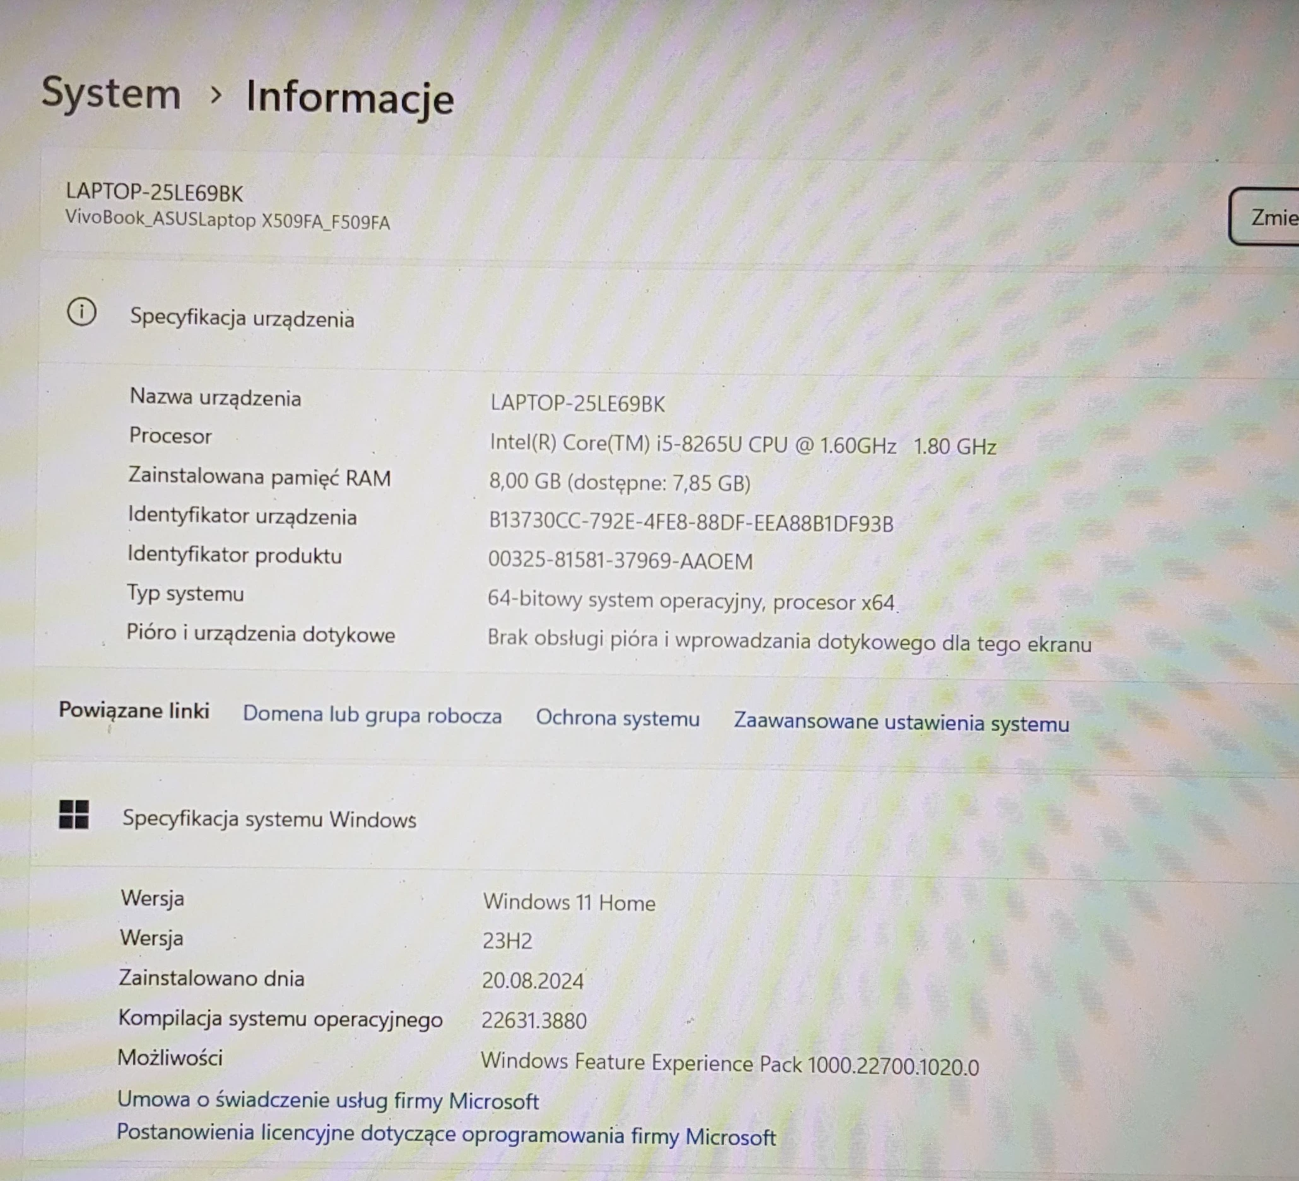Click the Zainstalowana pamięć RAM label
The height and width of the screenshot is (1181, 1299).
pyautogui.click(x=260, y=477)
